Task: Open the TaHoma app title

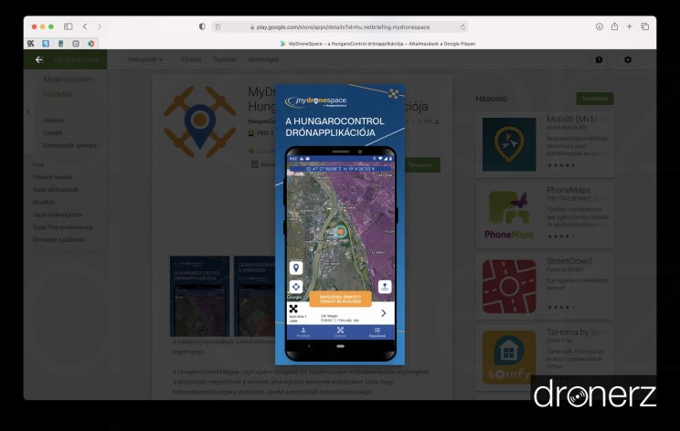Action: [x=576, y=331]
